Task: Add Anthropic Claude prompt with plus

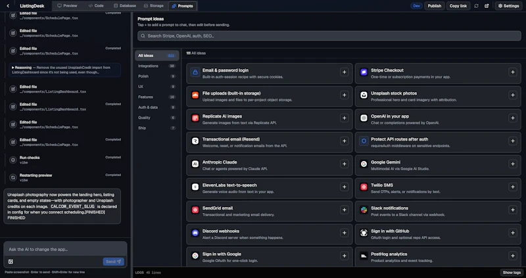Action: [x=344, y=164]
